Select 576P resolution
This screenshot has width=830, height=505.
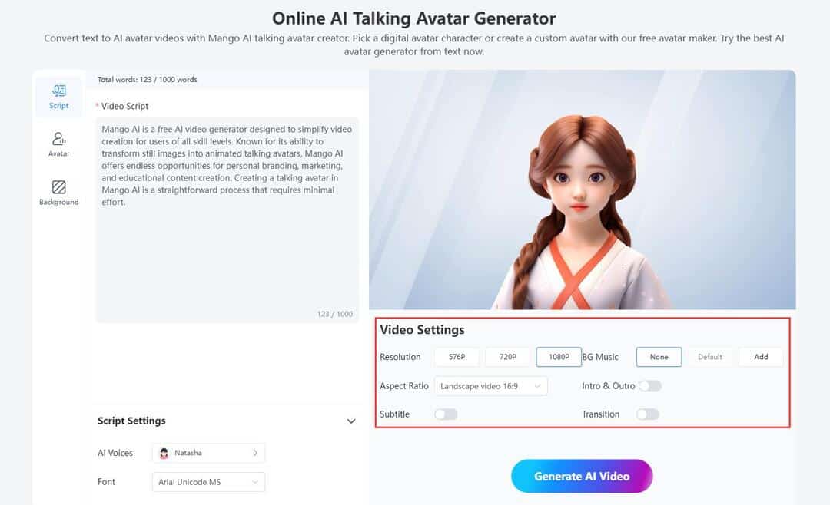(x=456, y=357)
